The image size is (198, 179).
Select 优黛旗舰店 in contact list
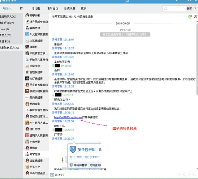tap(36, 160)
